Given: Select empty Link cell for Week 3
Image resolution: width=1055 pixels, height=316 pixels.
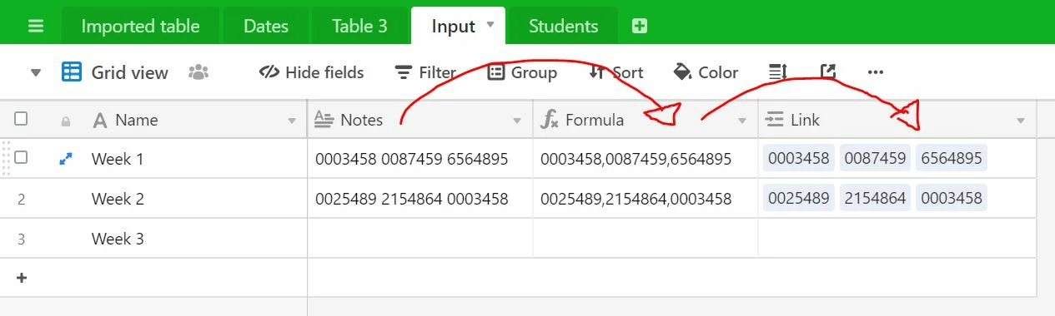Looking at the screenshot, I should click(x=897, y=239).
